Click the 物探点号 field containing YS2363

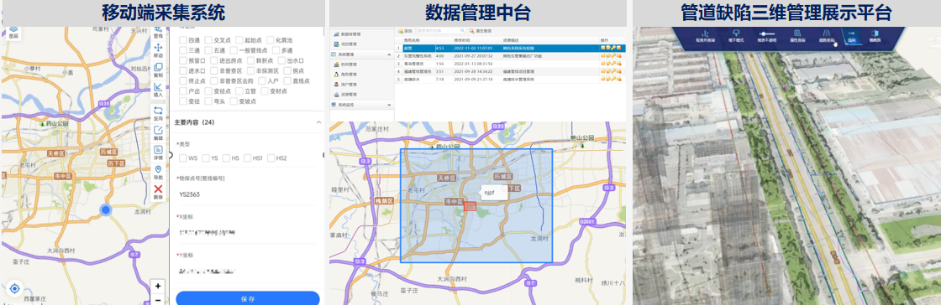[246, 194]
